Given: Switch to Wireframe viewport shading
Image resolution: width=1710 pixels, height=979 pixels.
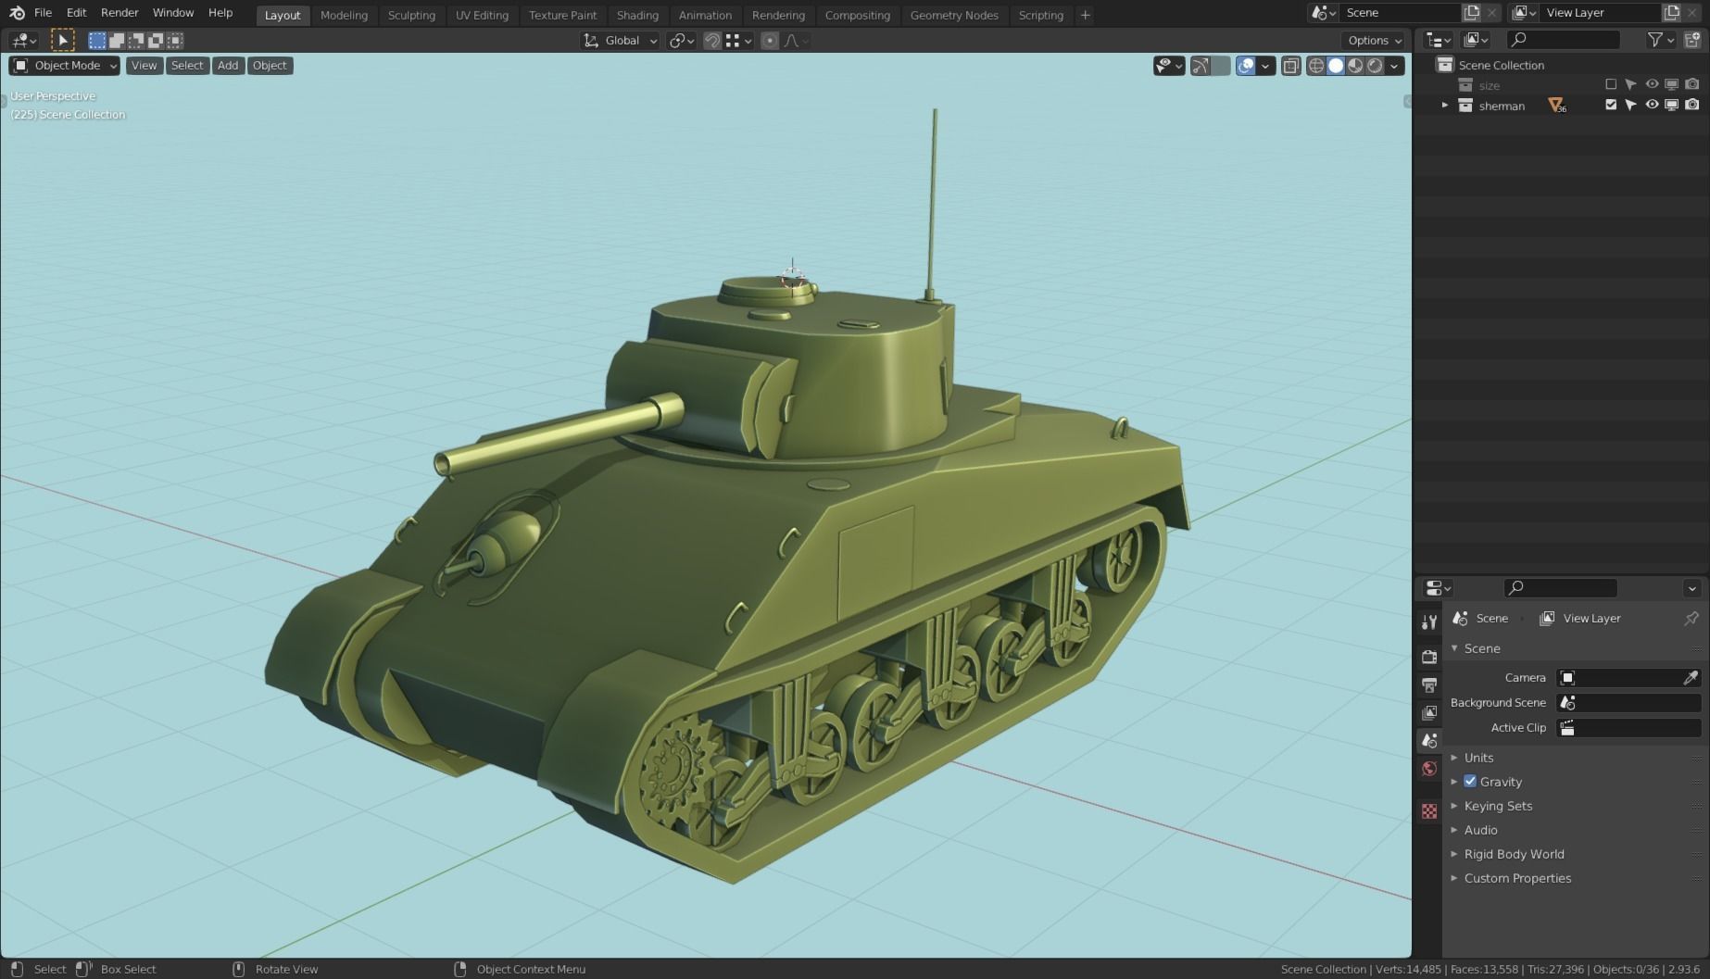Looking at the screenshot, I should pyautogui.click(x=1316, y=66).
